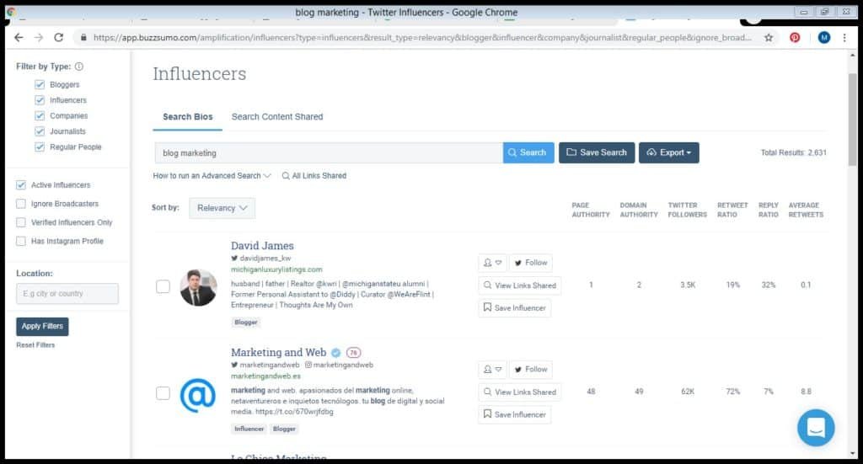
Task: View Links Shared for David James
Action: click(519, 285)
